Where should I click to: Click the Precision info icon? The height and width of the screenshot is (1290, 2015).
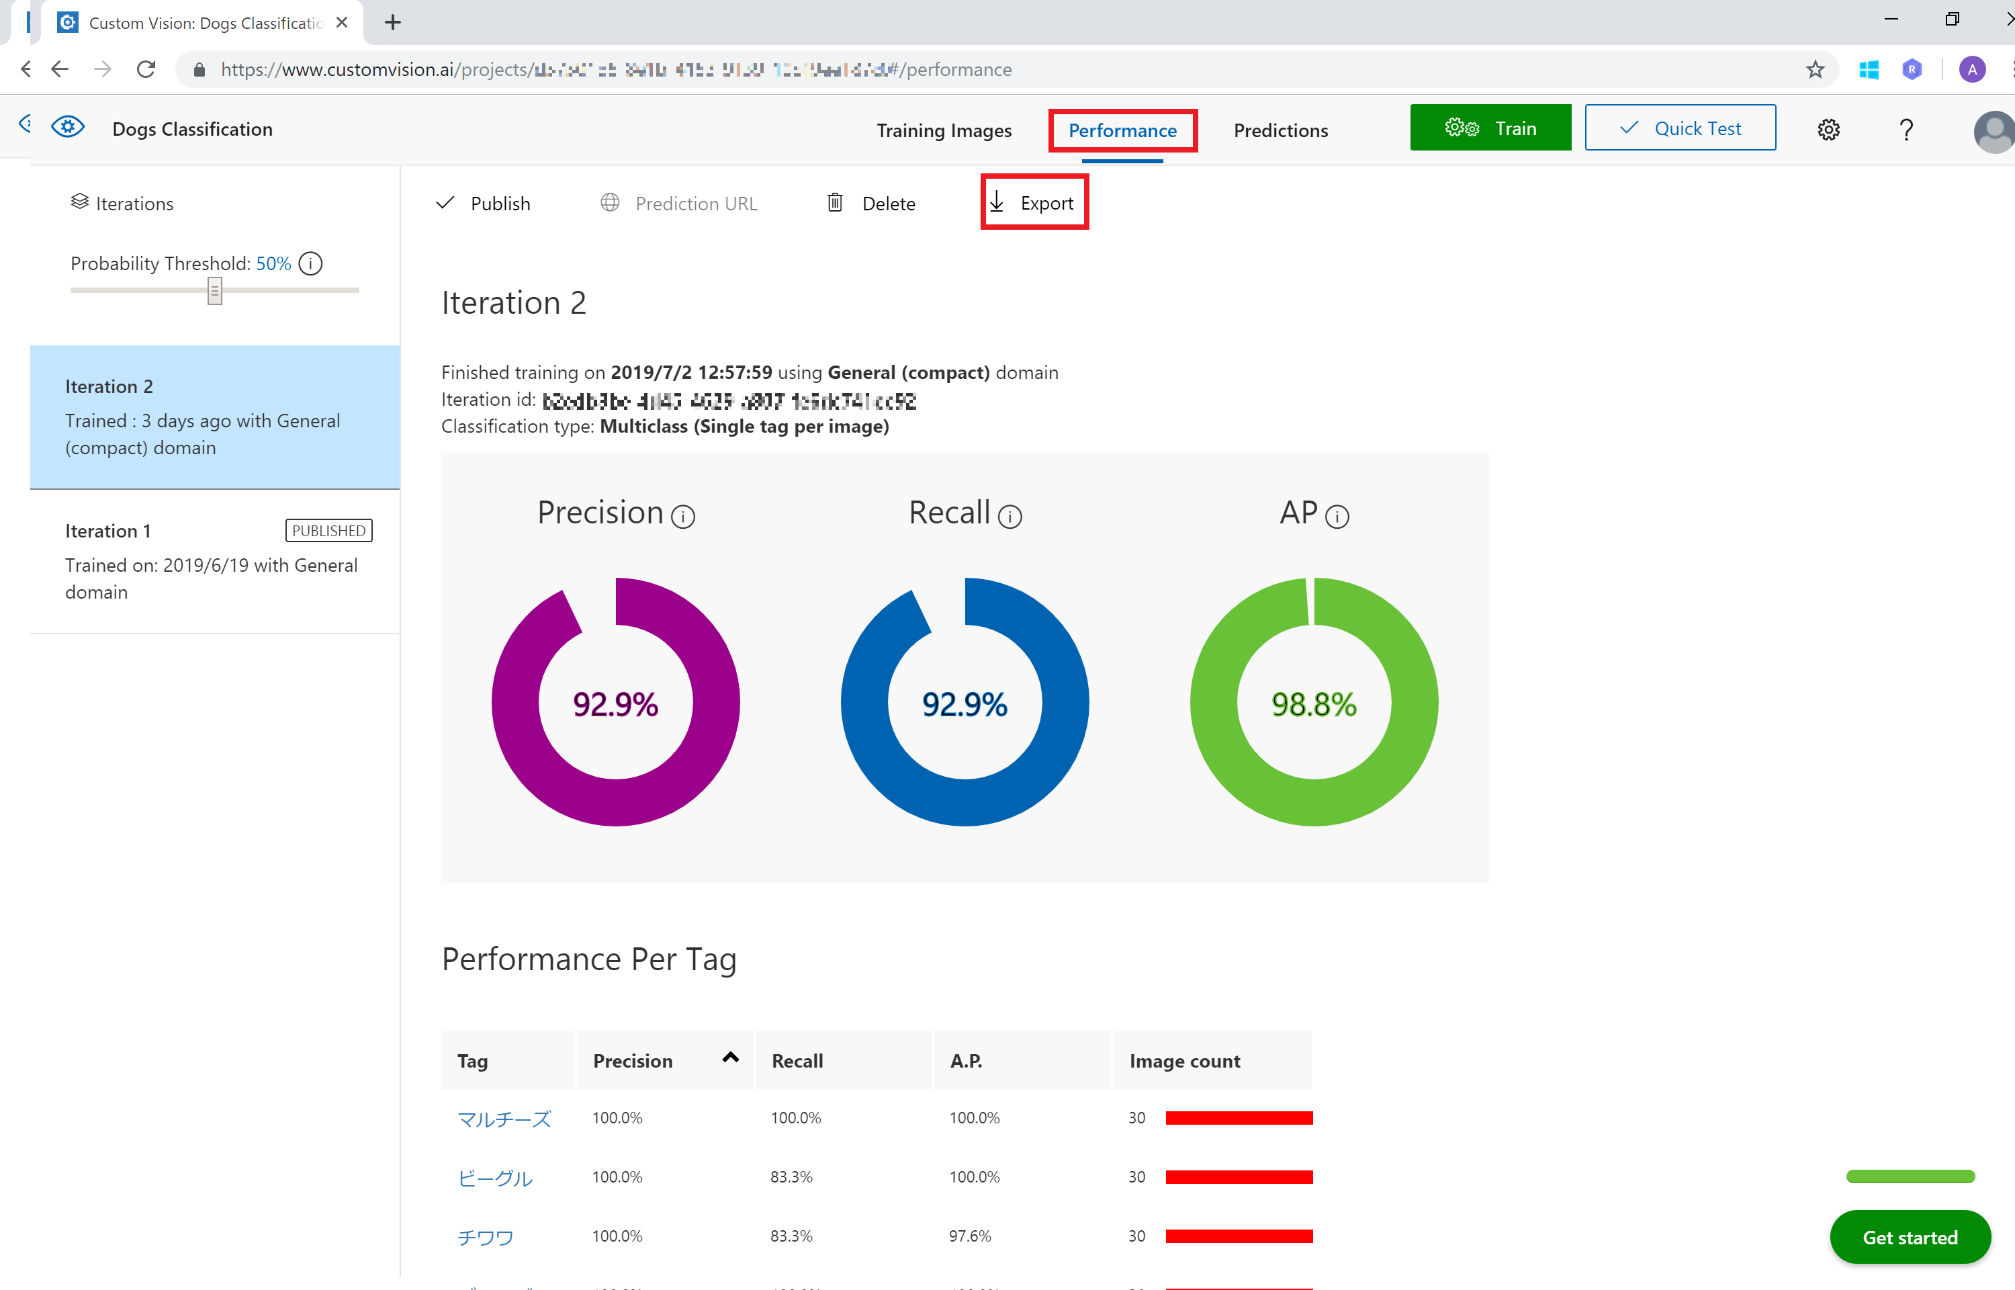pos(683,517)
